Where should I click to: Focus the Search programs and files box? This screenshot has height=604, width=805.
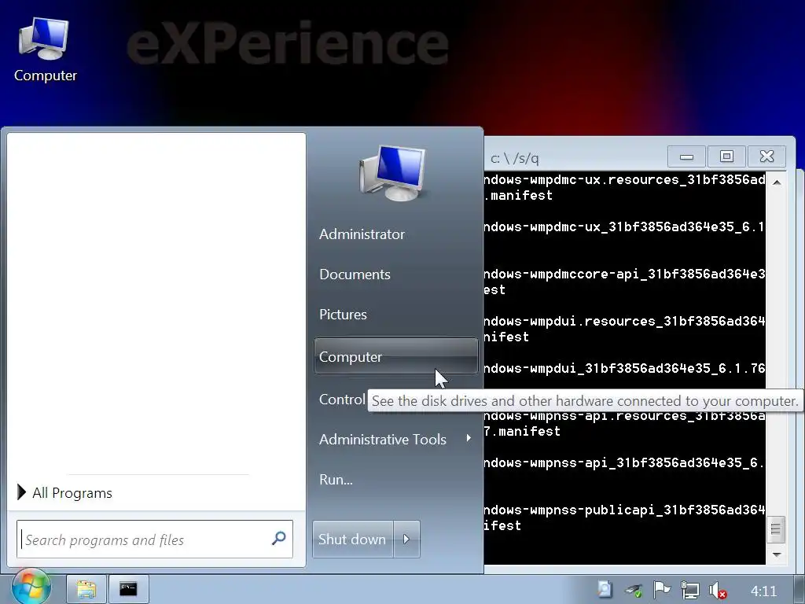(155, 539)
